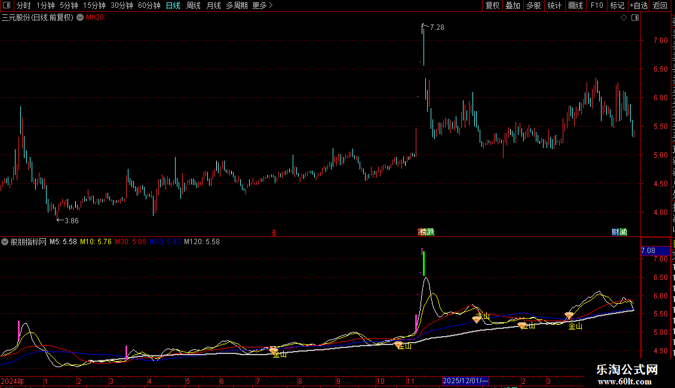Click the 2024年 label on timeline
Viewport: 675px width, 388px height.
click(x=13, y=381)
